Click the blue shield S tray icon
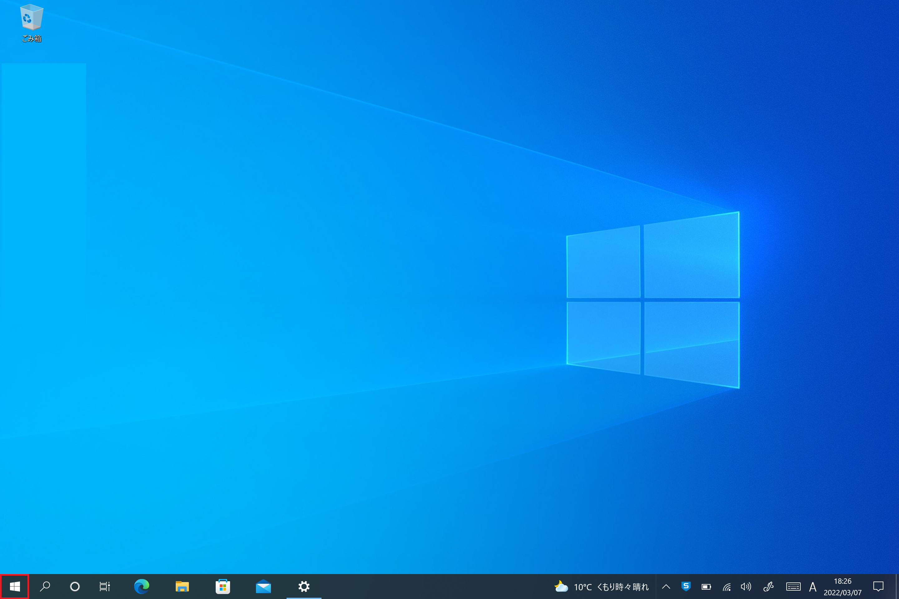 (686, 587)
